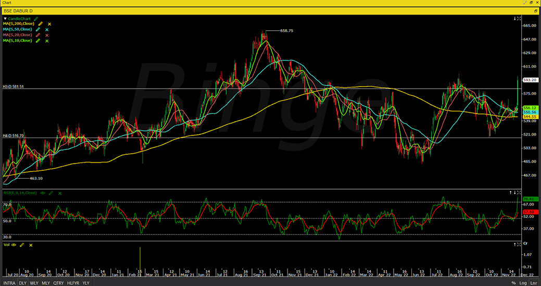Switch to WLY timeframe tab
Viewport: 541px width, 286px height.
point(34,283)
